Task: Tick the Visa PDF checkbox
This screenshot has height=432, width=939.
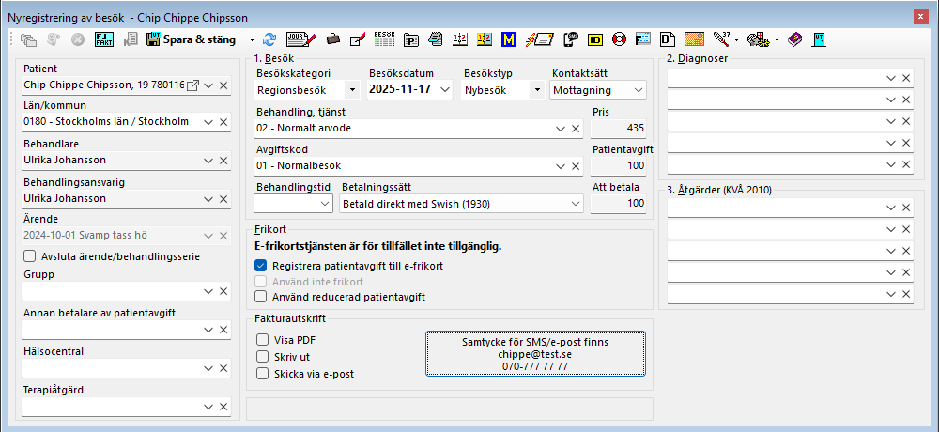Action: 264,340
